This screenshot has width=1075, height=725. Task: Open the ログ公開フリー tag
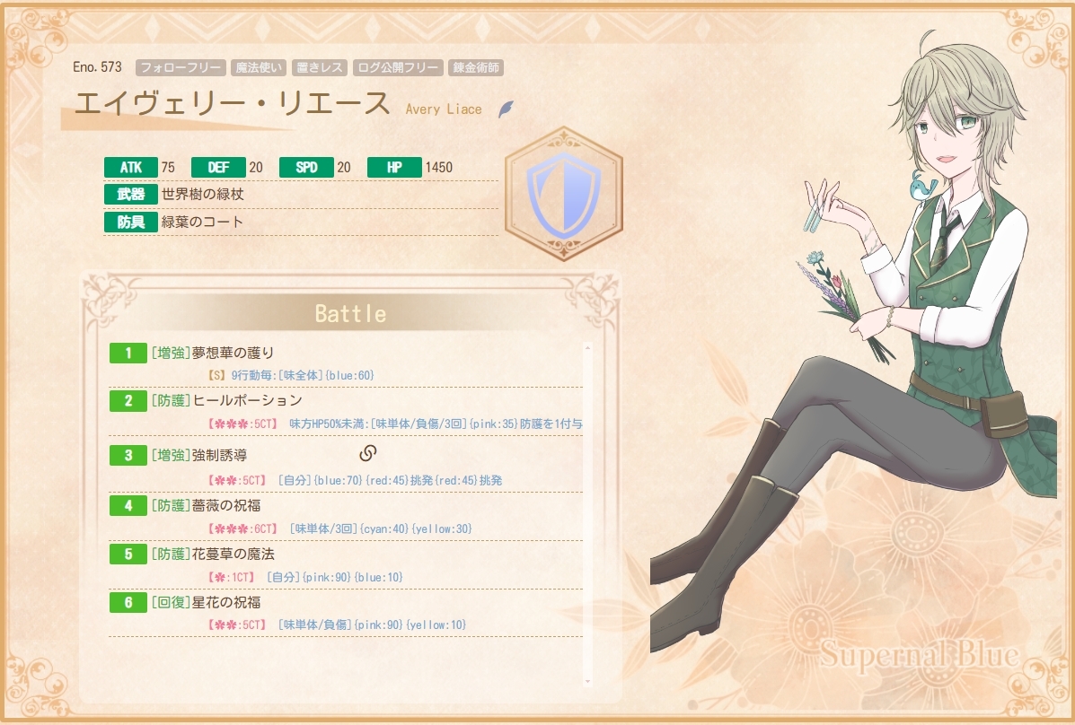click(x=399, y=67)
